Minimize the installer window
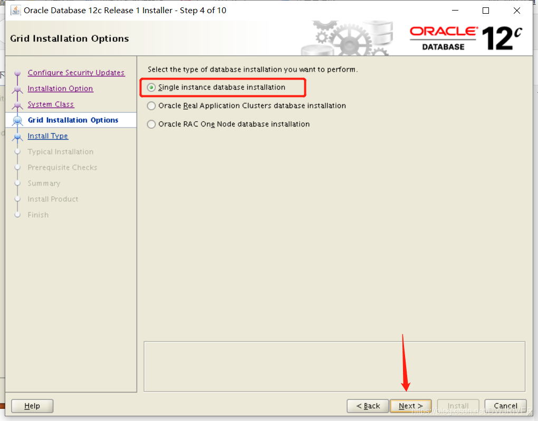 pos(455,11)
